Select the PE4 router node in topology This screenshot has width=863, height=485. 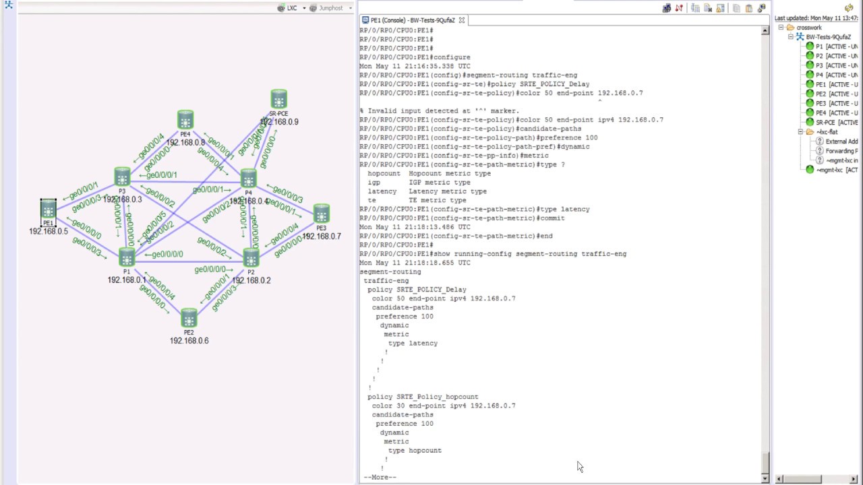pyautogui.click(x=185, y=120)
